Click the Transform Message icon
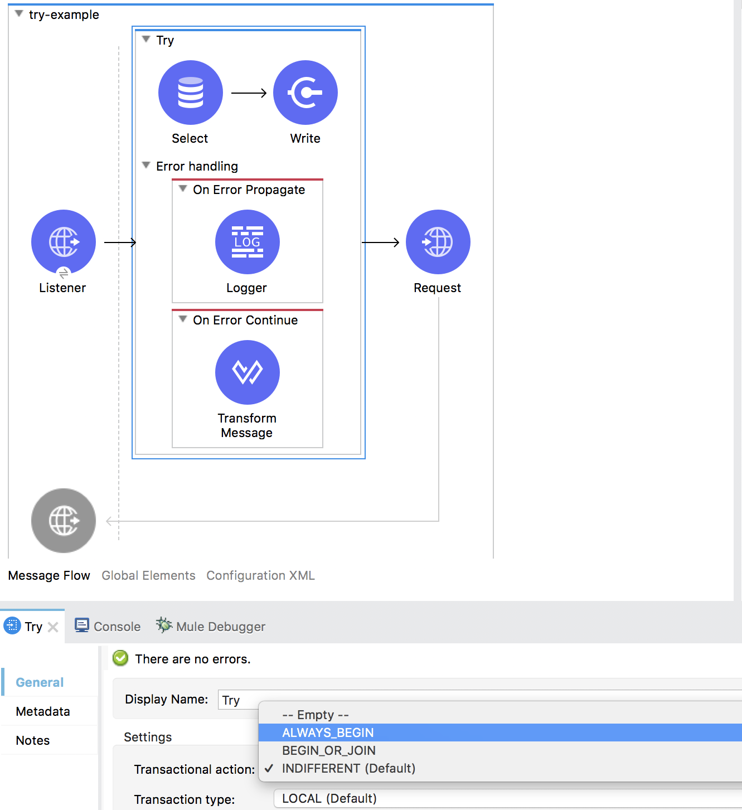 click(x=247, y=372)
